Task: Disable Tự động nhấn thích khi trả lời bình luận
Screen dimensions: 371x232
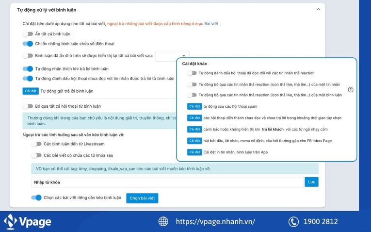Action: coord(28,68)
